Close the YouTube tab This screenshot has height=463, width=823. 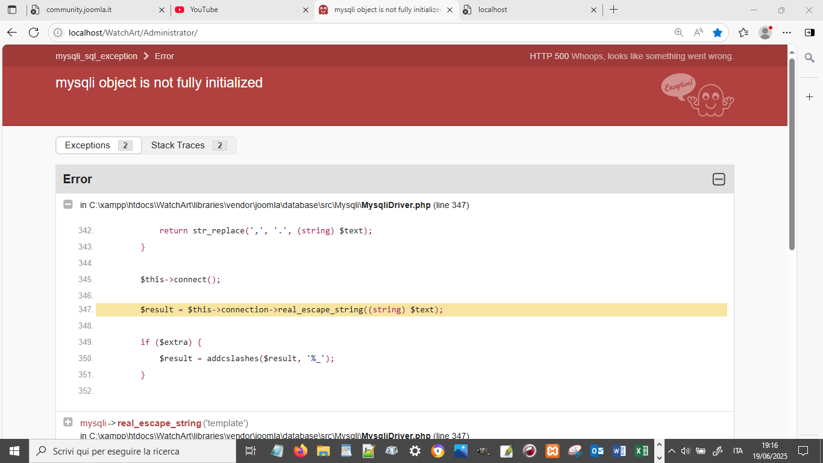305,10
